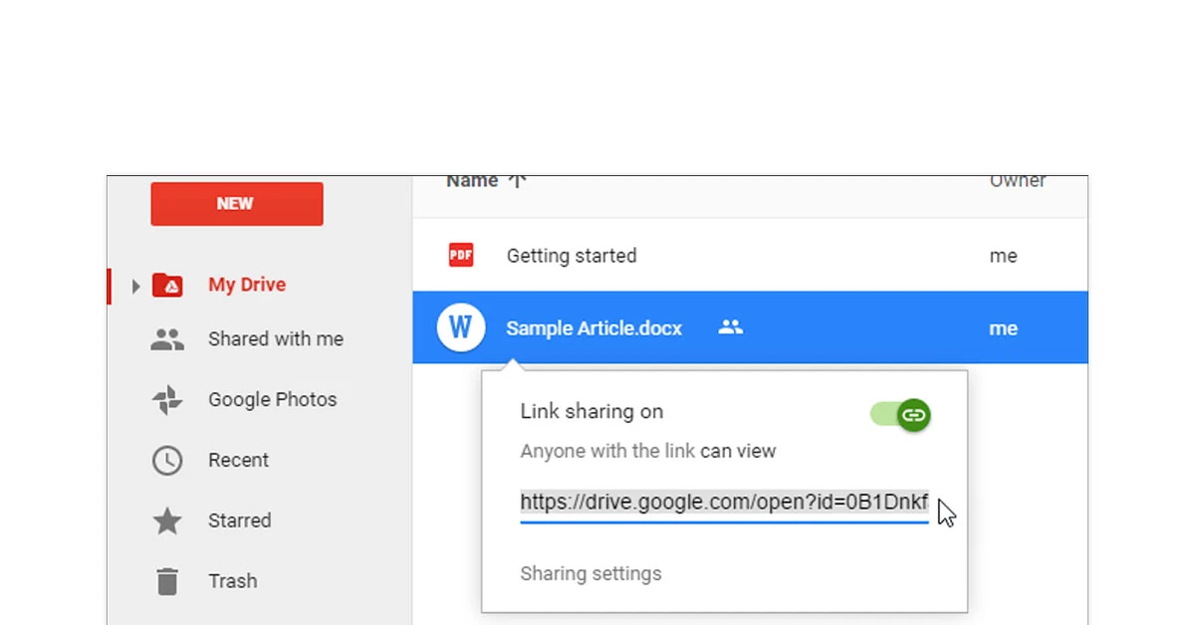The height and width of the screenshot is (625, 1195).
Task: Expand the My Drive tree arrow
Action: [x=135, y=285]
